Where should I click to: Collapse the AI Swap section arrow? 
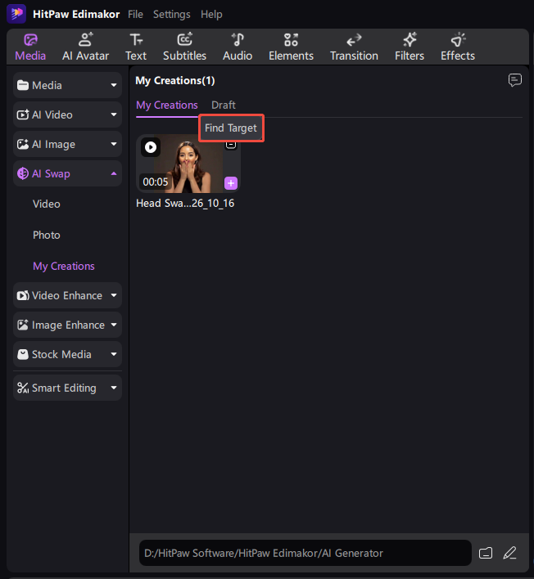(114, 173)
